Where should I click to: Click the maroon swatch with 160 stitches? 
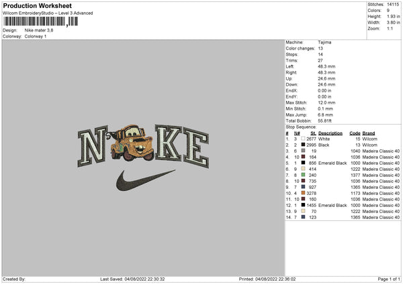(303, 199)
